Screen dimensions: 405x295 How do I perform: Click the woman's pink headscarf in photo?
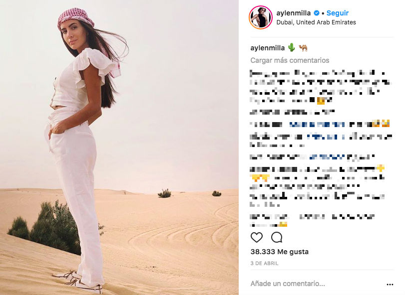point(75,17)
